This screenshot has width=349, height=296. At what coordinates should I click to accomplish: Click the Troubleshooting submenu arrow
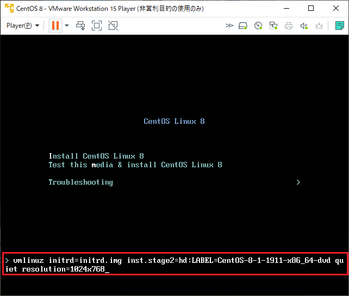(x=298, y=182)
